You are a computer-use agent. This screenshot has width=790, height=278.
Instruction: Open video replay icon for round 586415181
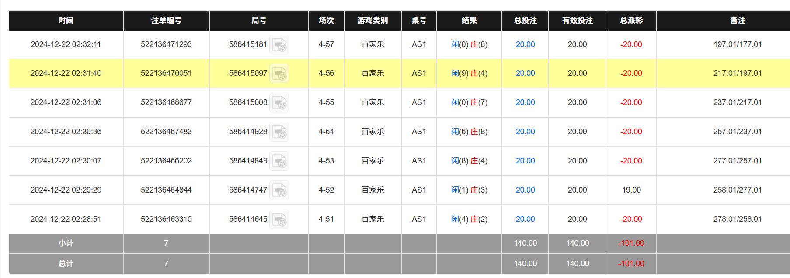279,45
